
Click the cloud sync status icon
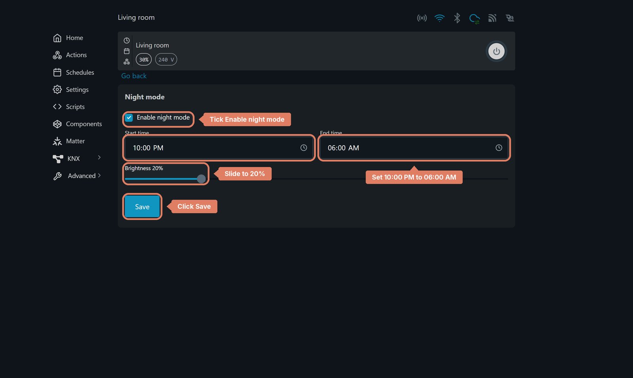(474, 19)
